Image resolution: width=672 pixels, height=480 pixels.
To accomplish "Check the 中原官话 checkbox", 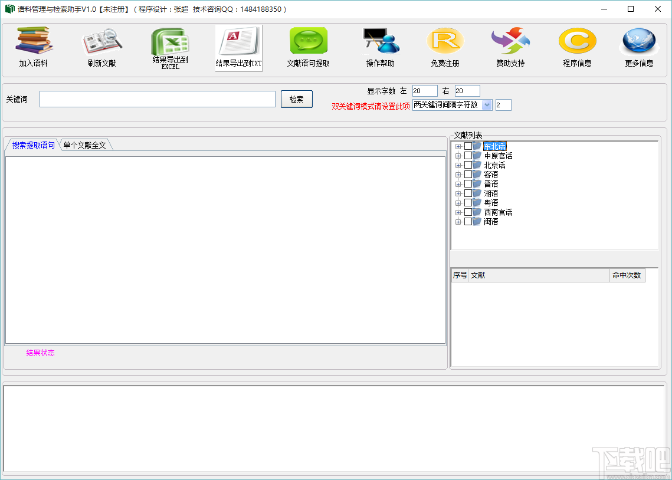I will click(x=468, y=156).
